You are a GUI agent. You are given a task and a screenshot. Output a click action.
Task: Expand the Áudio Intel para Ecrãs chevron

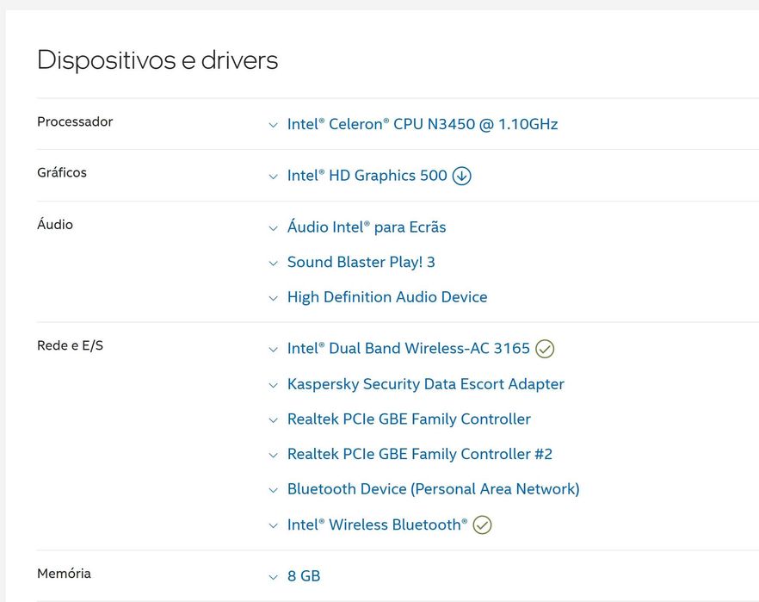click(274, 228)
